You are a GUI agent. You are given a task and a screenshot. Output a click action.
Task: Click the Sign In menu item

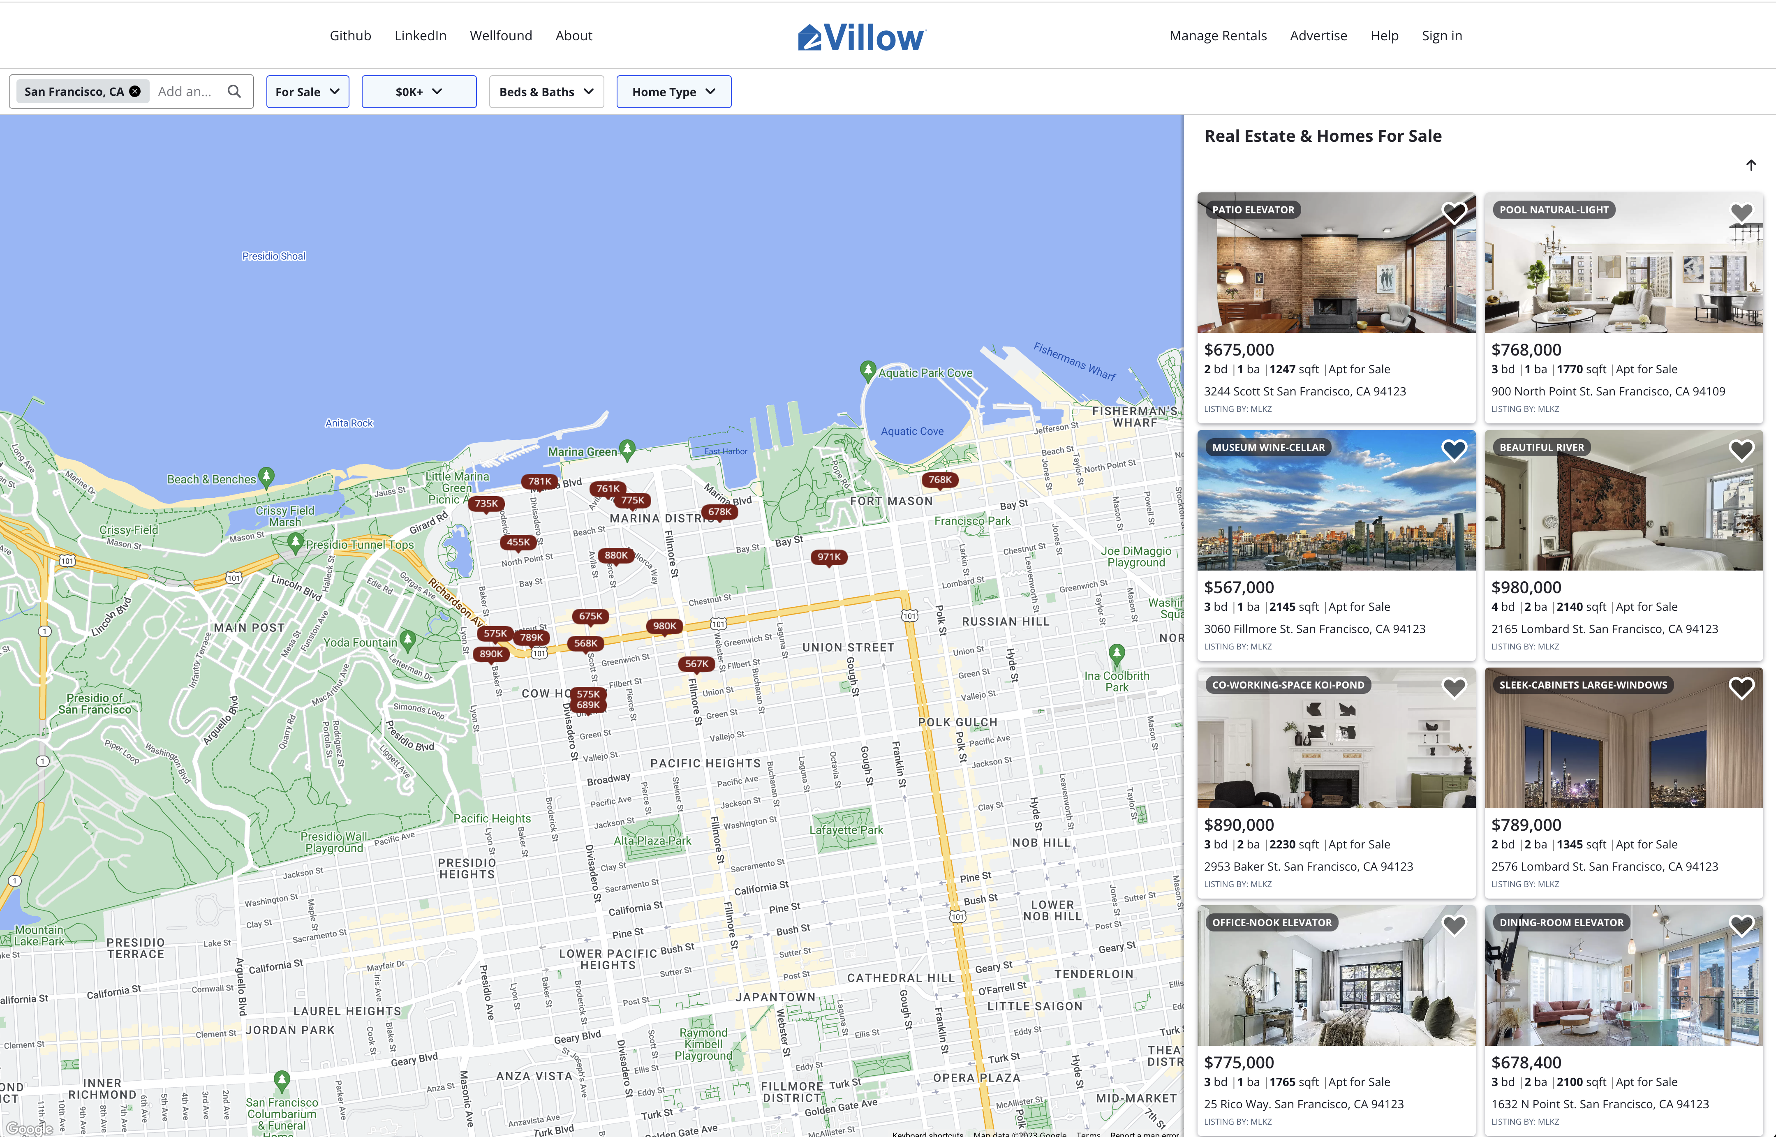tap(1441, 35)
